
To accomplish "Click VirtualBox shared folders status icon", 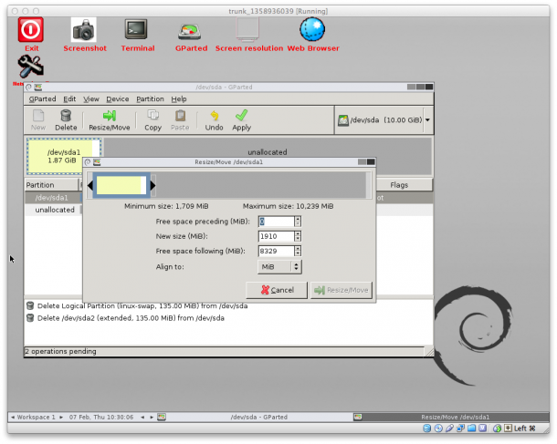I will 471,429.
